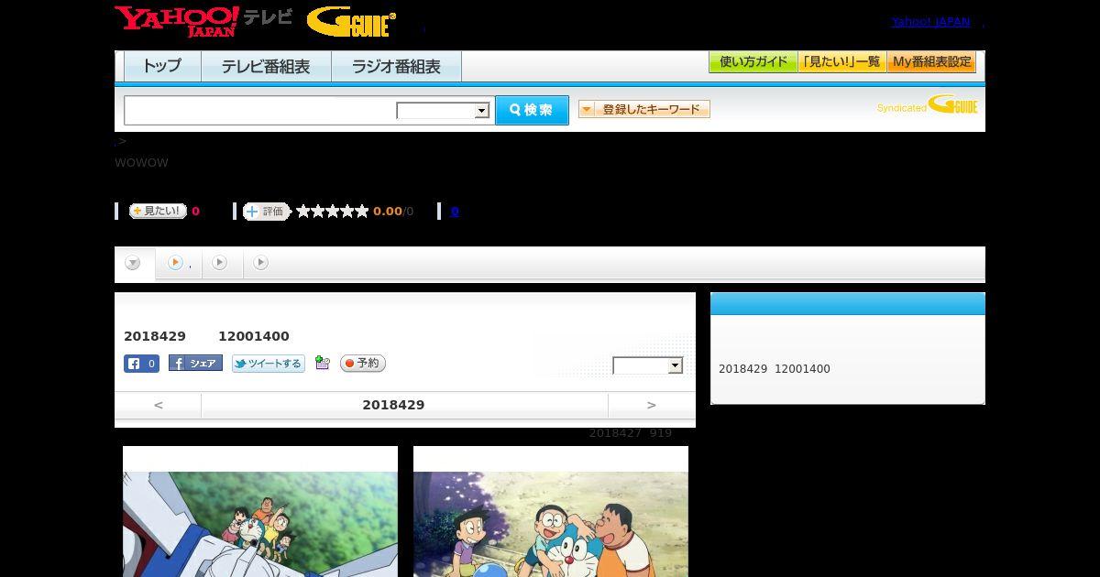Click date heading 2018429 in navigator
The width and height of the screenshot is (1100, 577).
[x=393, y=405]
